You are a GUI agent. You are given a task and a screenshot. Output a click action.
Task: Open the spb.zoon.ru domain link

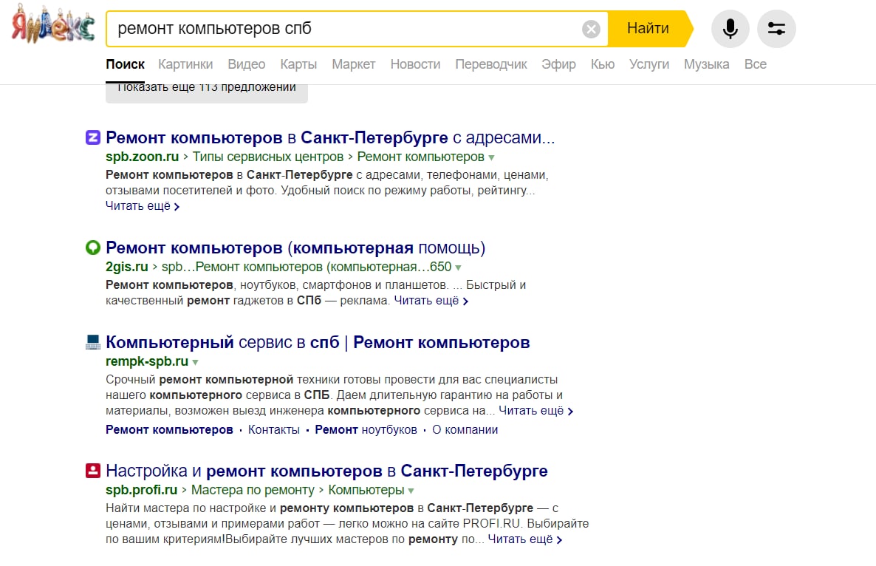tap(143, 157)
